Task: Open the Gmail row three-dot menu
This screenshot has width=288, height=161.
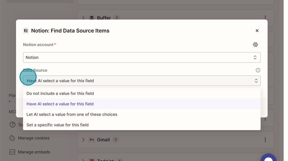Action: click(265, 140)
